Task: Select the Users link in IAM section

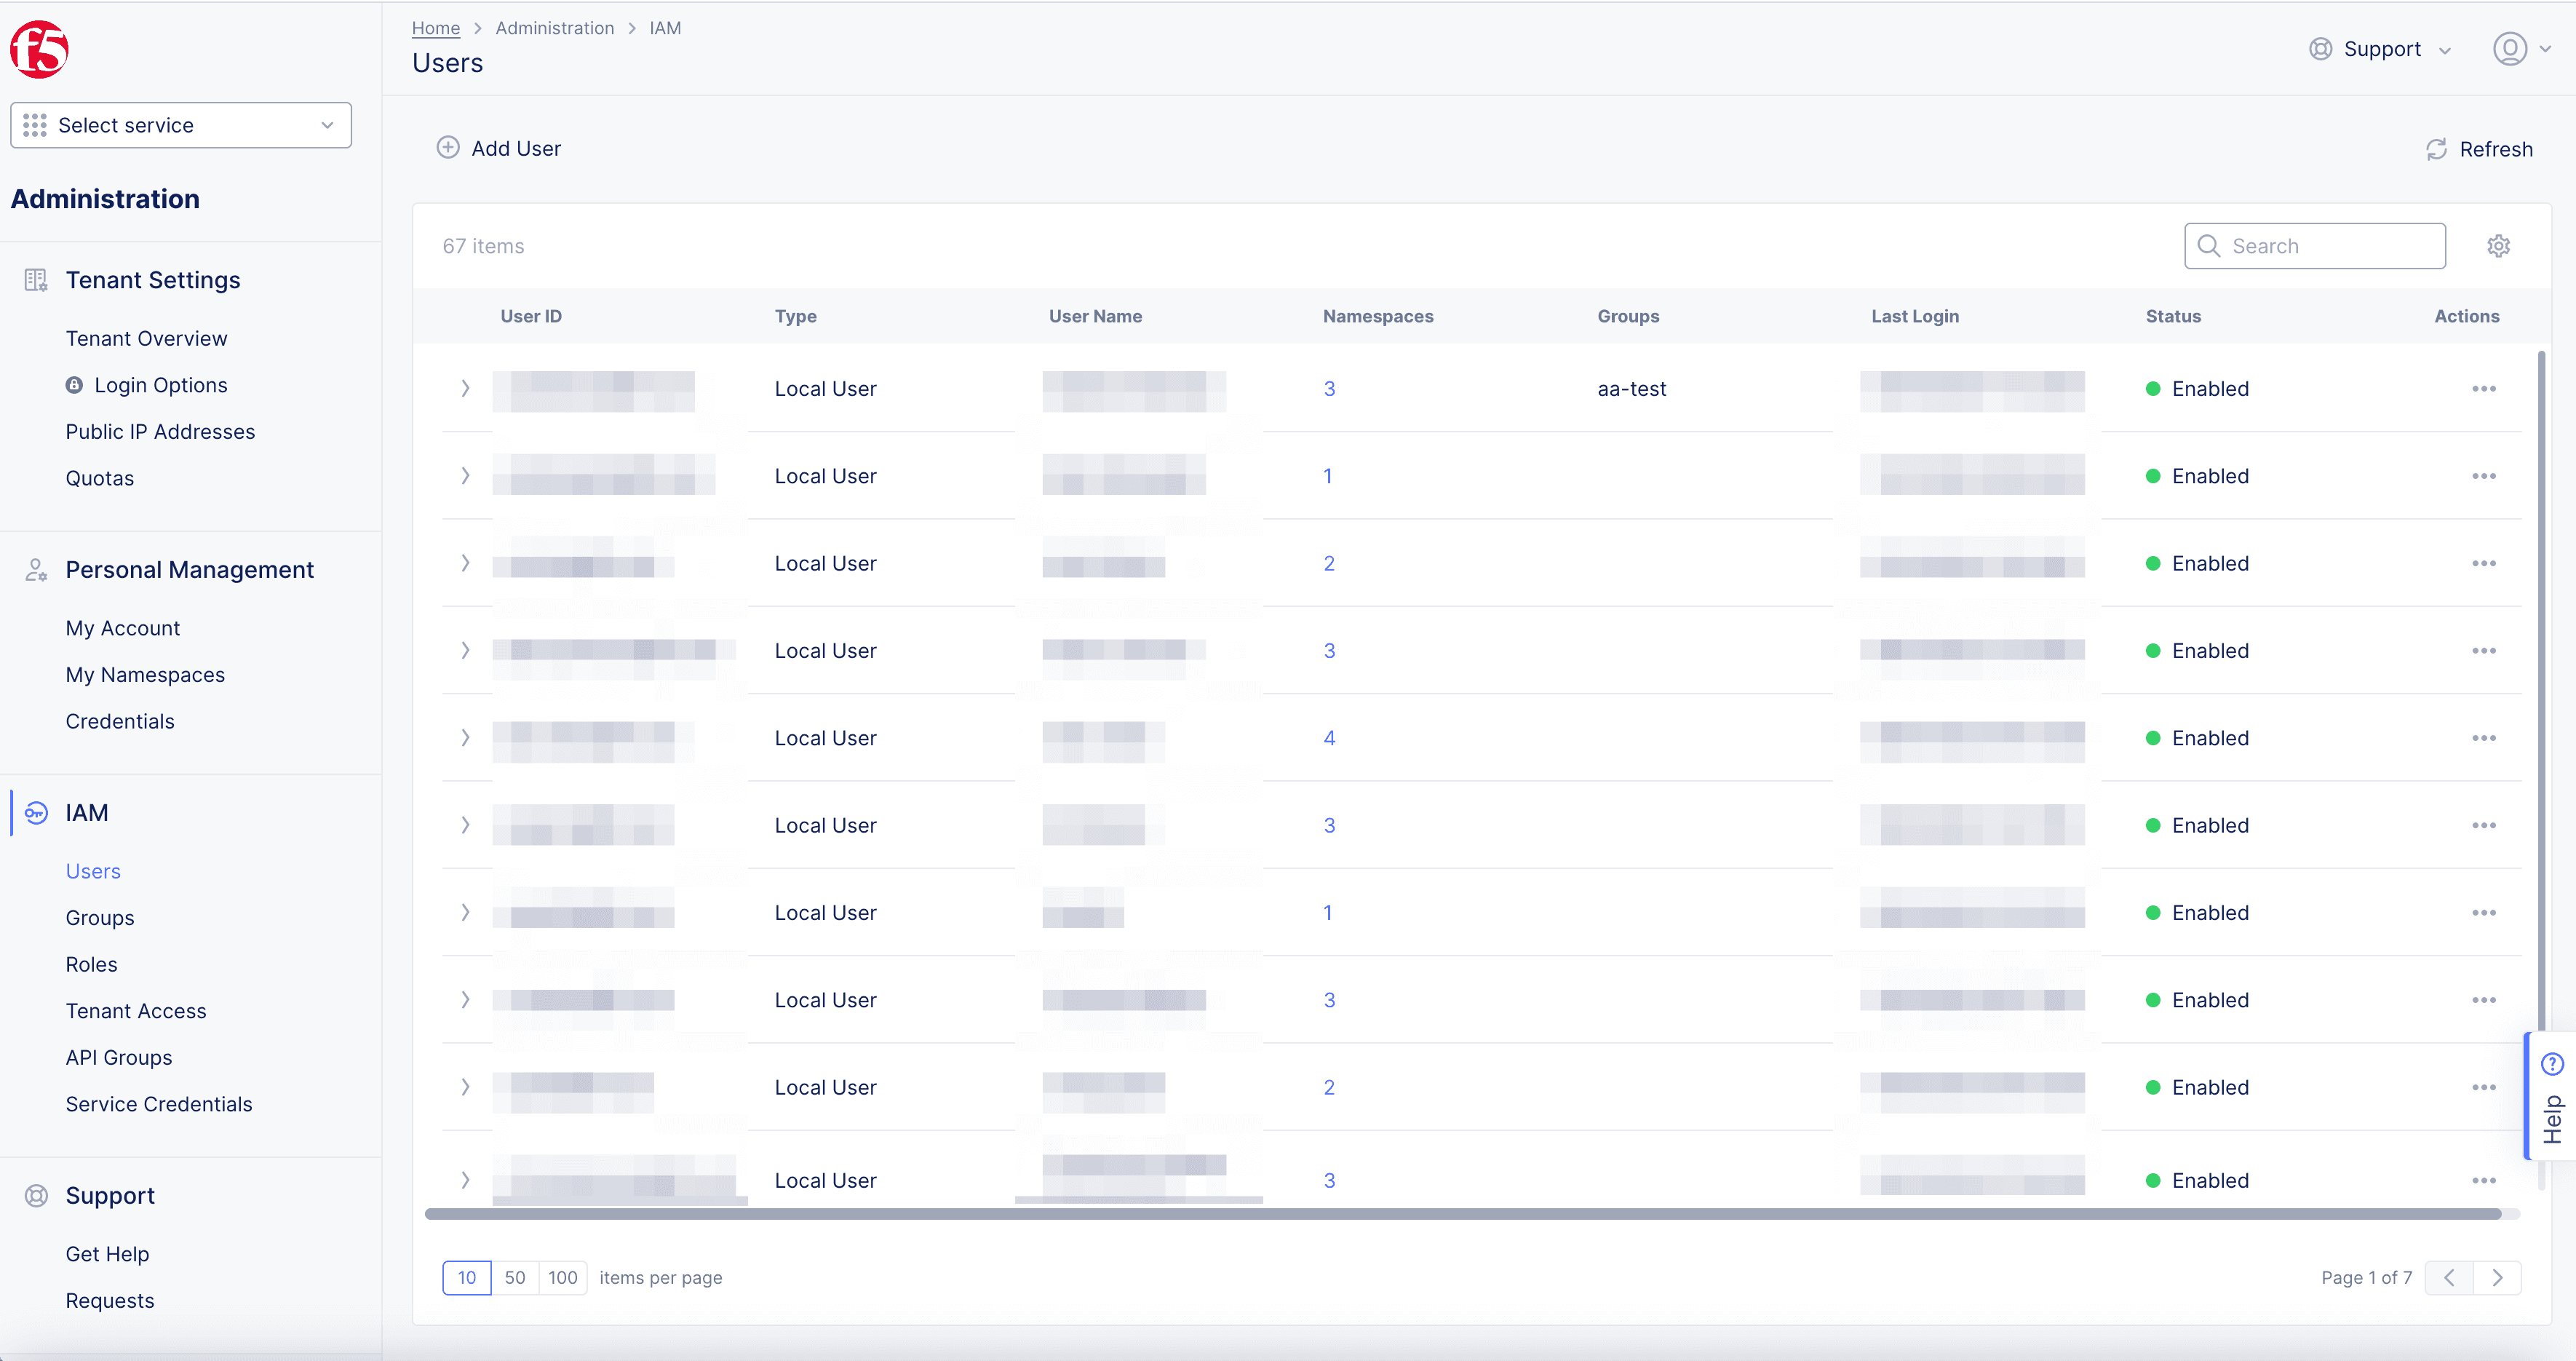Action: [92, 870]
